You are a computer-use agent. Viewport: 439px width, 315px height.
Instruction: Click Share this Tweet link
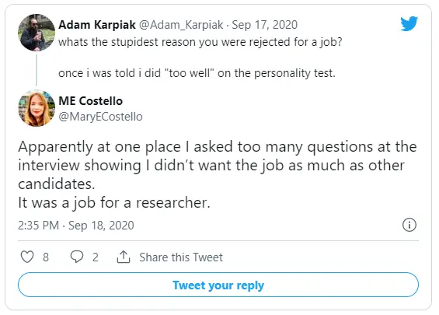[x=181, y=257]
